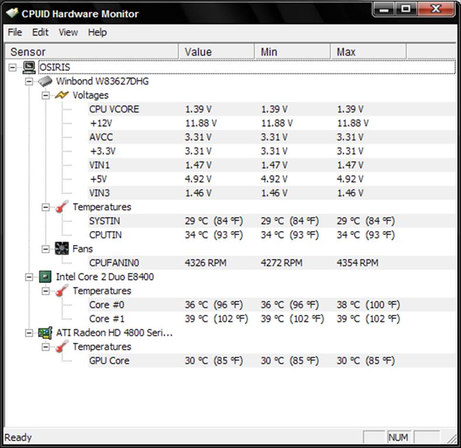Click the NUM status bar indicator
This screenshot has width=461, height=448.
(x=399, y=437)
